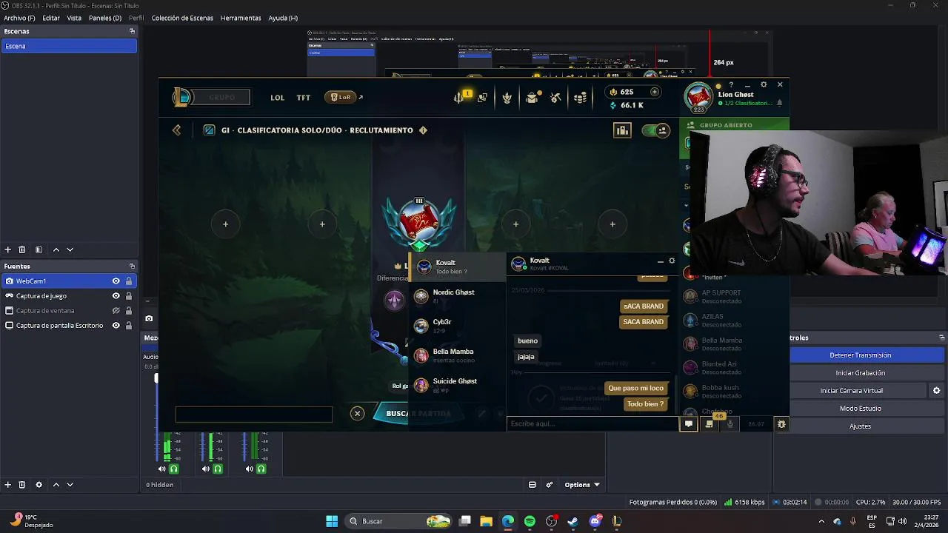The height and width of the screenshot is (533, 948).
Task: Open the Paneles (D) menu
Action: [x=105, y=18]
